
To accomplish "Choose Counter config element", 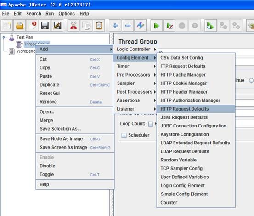I will (196, 203).
